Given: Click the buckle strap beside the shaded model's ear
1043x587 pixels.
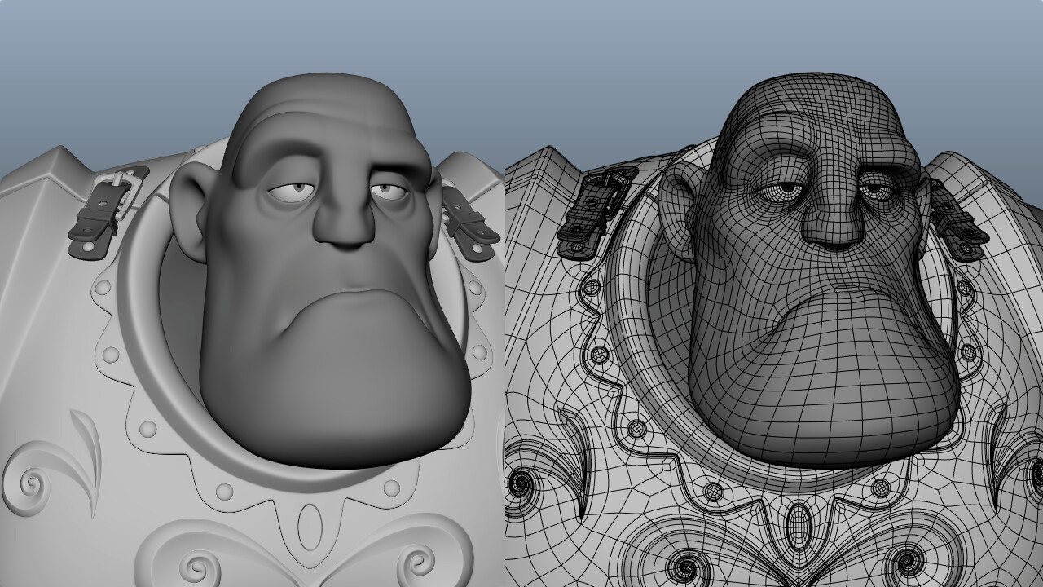Looking at the screenshot, I should click(108, 213).
